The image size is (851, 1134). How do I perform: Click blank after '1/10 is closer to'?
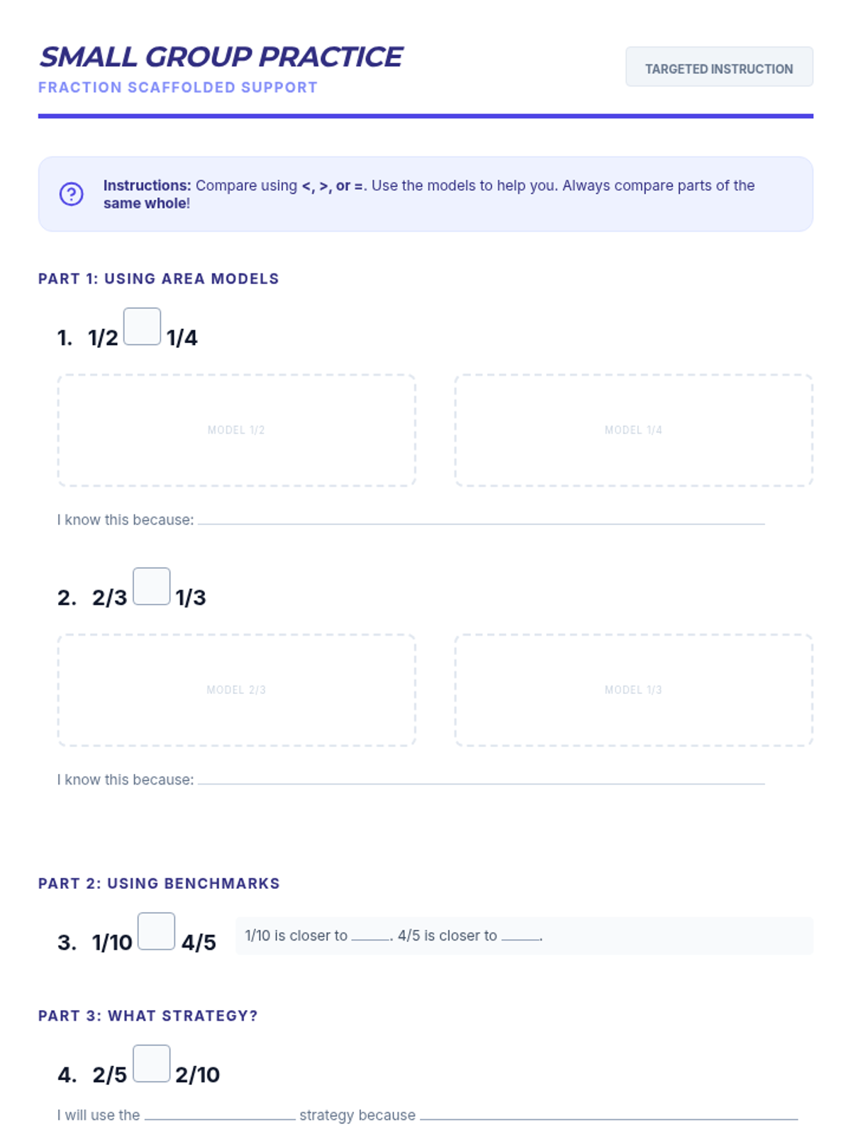(371, 936)
